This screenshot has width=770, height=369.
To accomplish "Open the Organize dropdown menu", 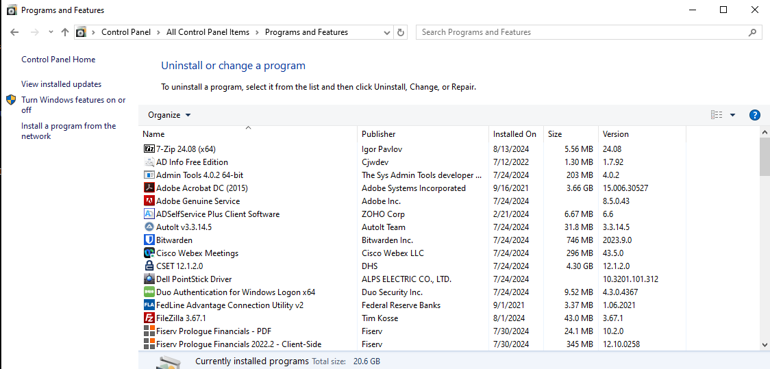I will point(169,115).
